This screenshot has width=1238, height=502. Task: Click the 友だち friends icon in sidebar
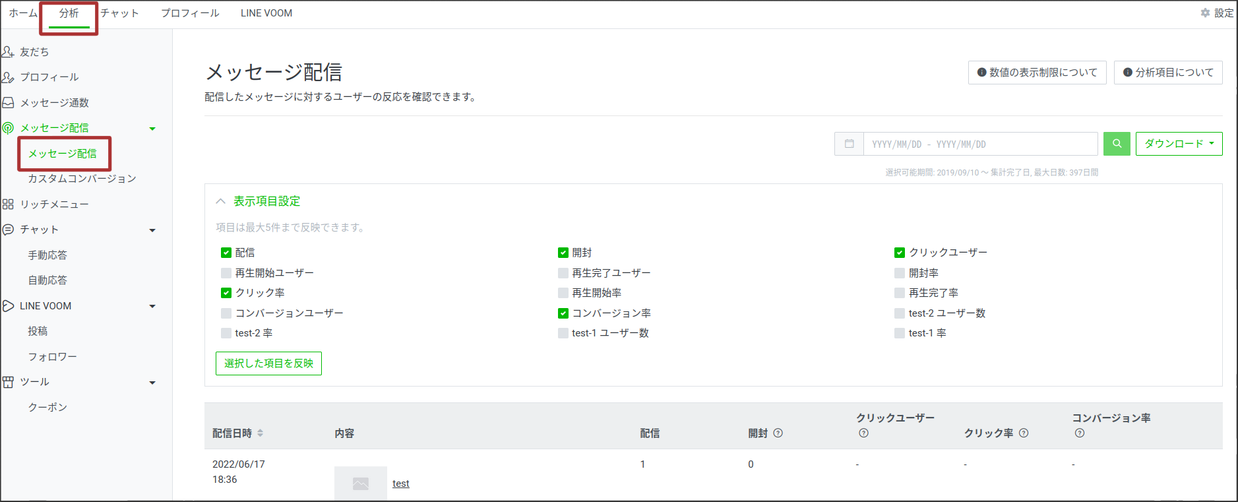8,51
